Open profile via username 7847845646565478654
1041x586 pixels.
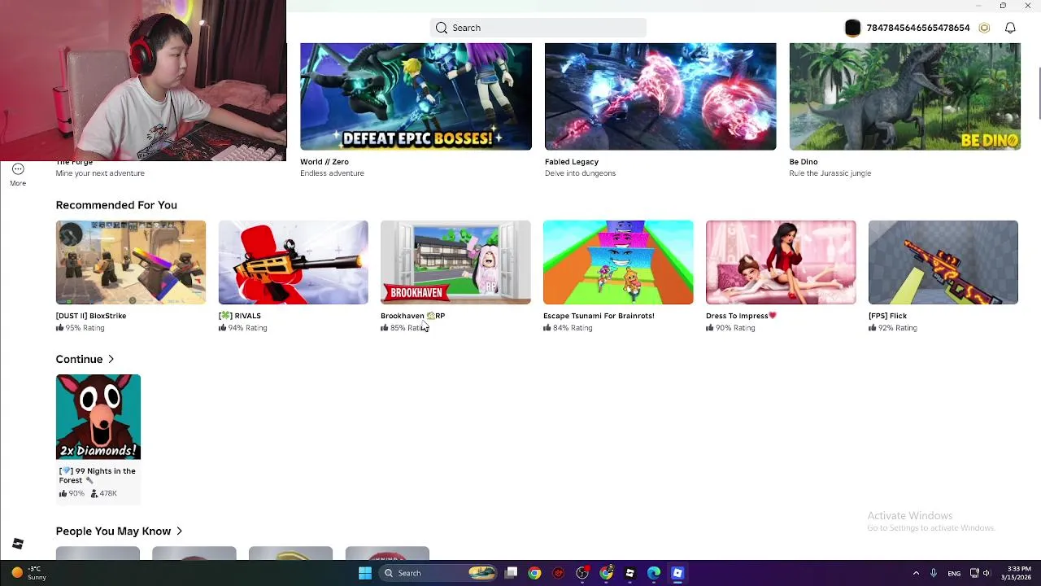pyautogui.click(x=918, y=28)
